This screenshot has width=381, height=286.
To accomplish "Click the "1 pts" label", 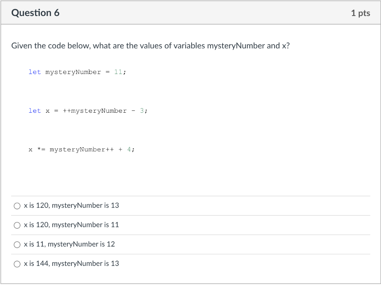I will [361, 13].
